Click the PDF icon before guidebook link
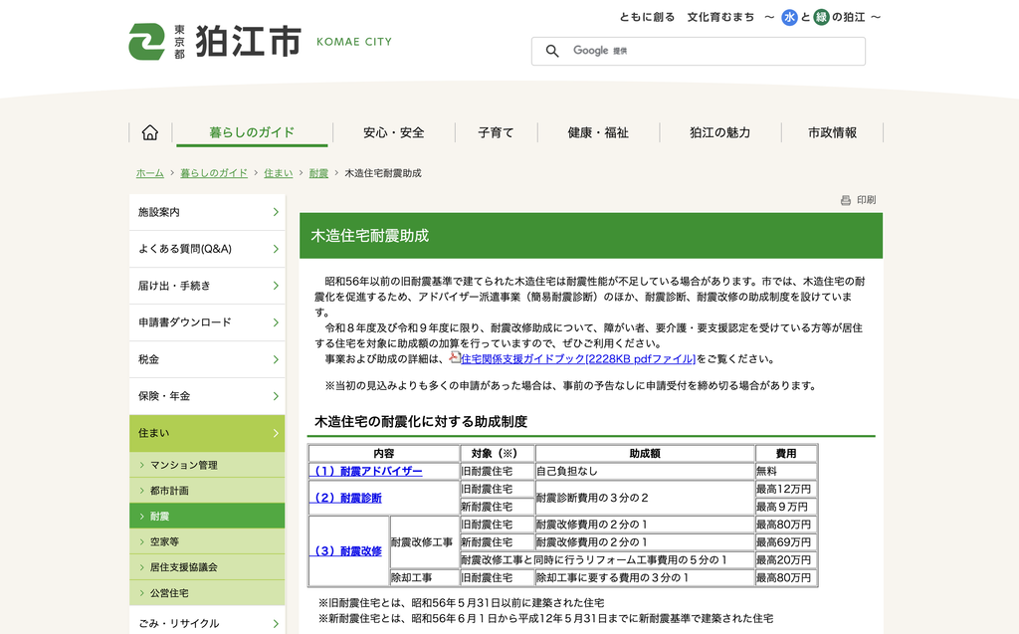Screen dimensions: 1019x634 click(x=454, y=357)
